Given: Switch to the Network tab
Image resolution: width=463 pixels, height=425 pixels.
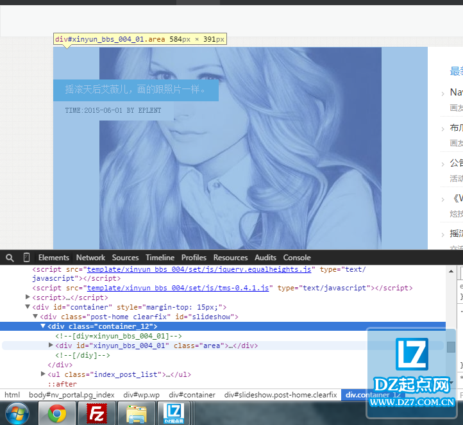Looking at the screenshot, I should click(90, 257).
